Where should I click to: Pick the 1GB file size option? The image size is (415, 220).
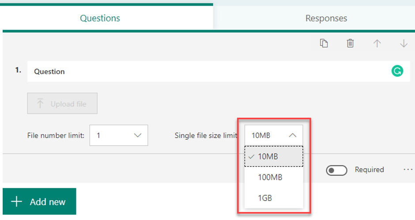tap(265, 198)
